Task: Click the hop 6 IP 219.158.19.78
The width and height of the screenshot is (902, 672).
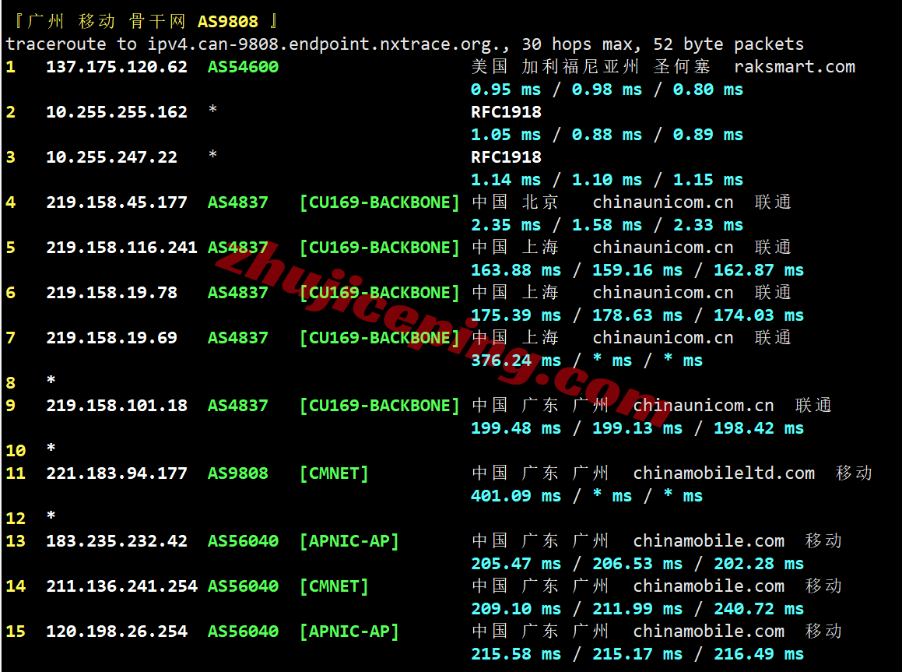Action: (111, 293)
